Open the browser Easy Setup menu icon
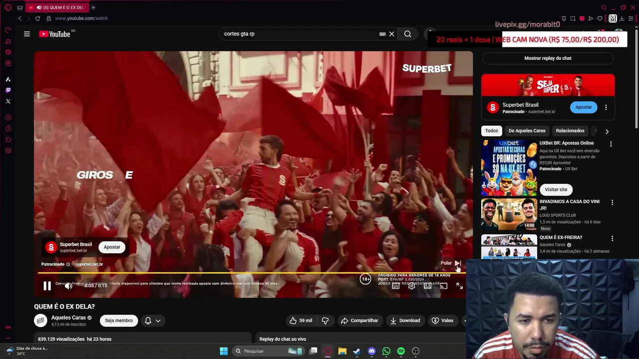639x359 pixels. tap(631, 18)
